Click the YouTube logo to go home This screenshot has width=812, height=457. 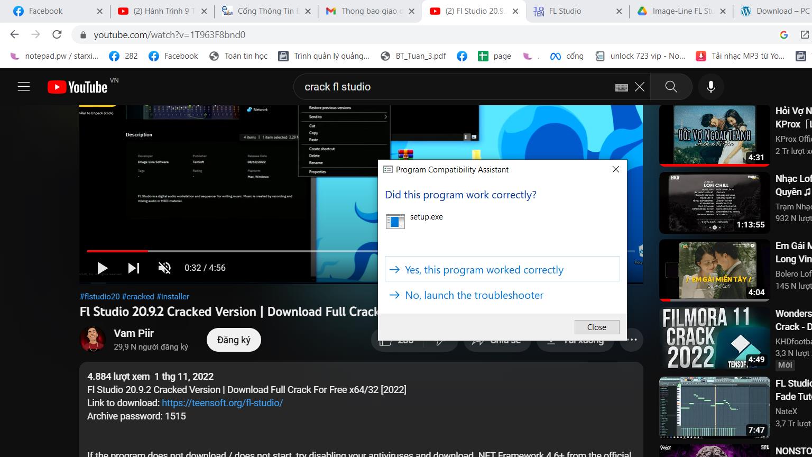[x=78, y=87]
